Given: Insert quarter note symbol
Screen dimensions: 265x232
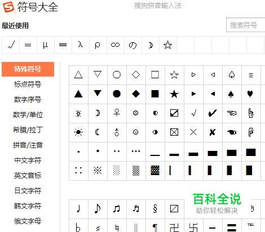Looking at the screenshot, I should point(79,208).
